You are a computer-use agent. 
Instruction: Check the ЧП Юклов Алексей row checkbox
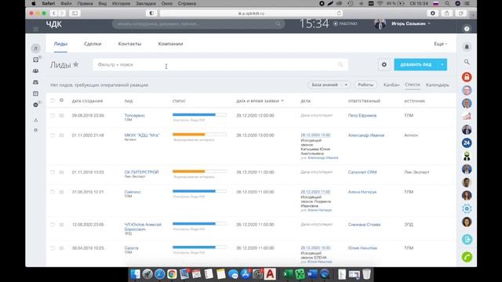(x=53, y=225)
